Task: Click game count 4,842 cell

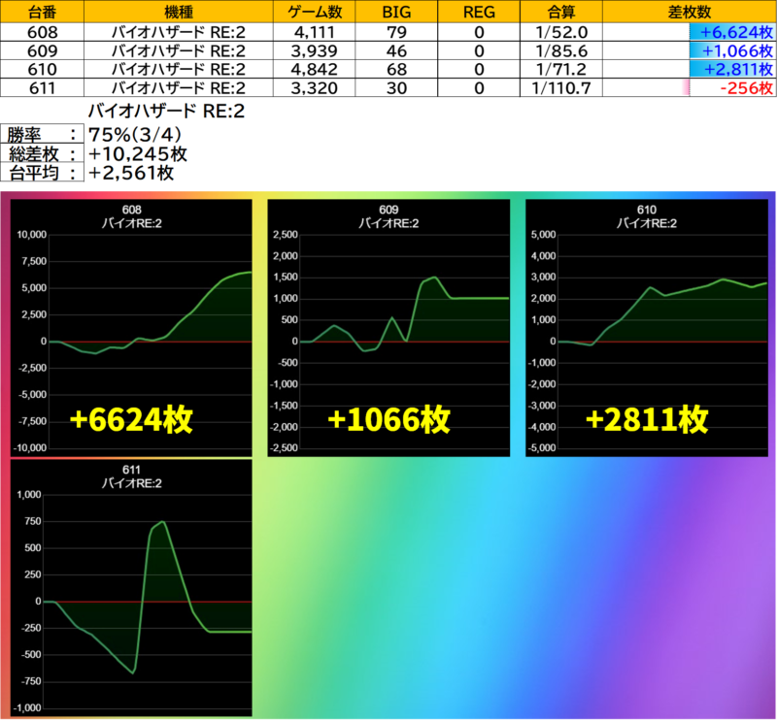Action: coord(314,69)
